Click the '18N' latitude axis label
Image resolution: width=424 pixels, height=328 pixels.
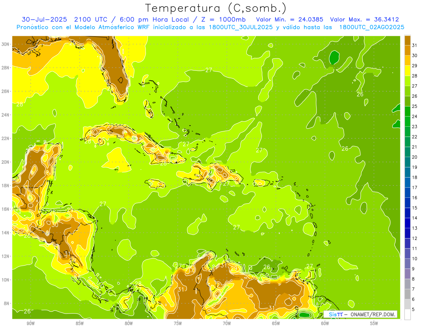pos(6,185)
